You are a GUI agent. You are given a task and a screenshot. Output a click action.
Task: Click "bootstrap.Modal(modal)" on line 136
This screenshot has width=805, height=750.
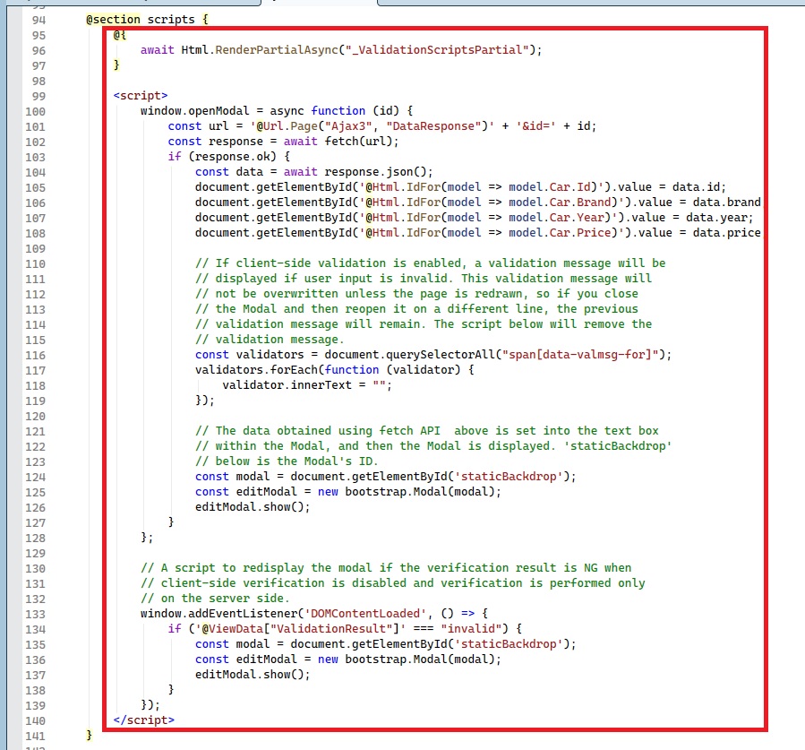point(420,659)
